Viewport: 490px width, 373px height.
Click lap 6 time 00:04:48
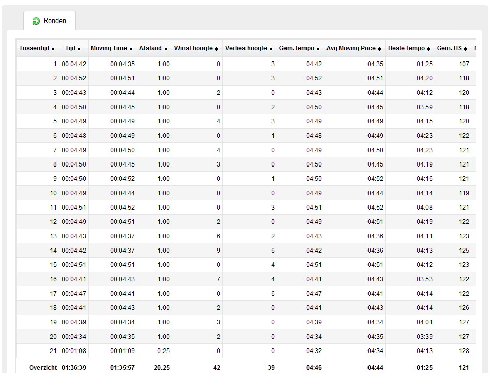point(74,136)
